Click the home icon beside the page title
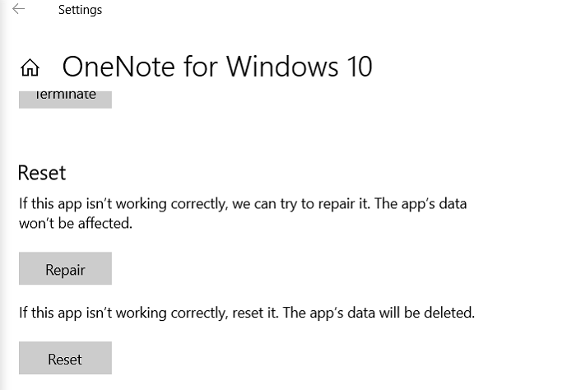Screen dimensions: 576x390 (x=30, y=67)
